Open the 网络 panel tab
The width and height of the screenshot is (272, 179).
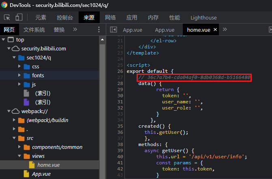110,17
